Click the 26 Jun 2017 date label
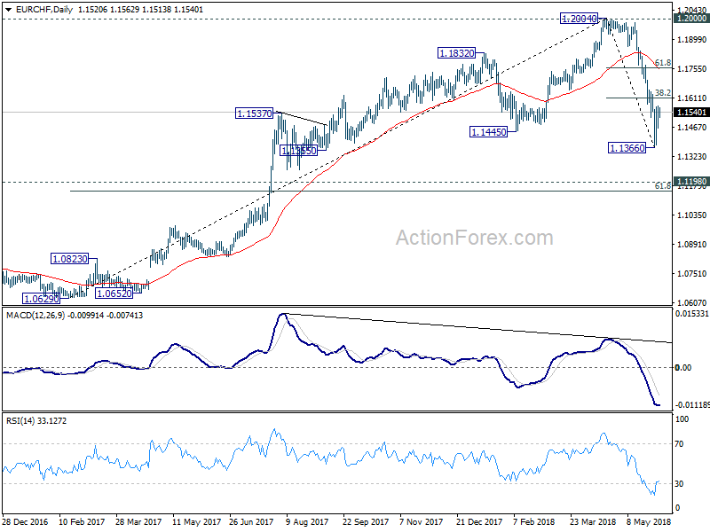The width and height of the screenshot is (710, 532). point(251,521)
